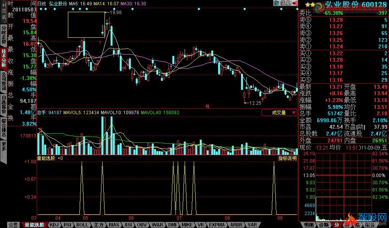
Task: Go to 自选报价 sidebar tab
Action: click(x=3, y=105)
